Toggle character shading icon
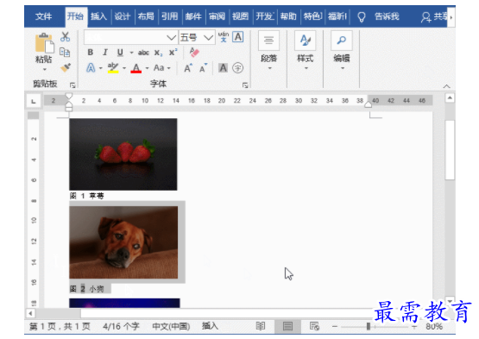479x339 pixels. [x=223, y=68]
